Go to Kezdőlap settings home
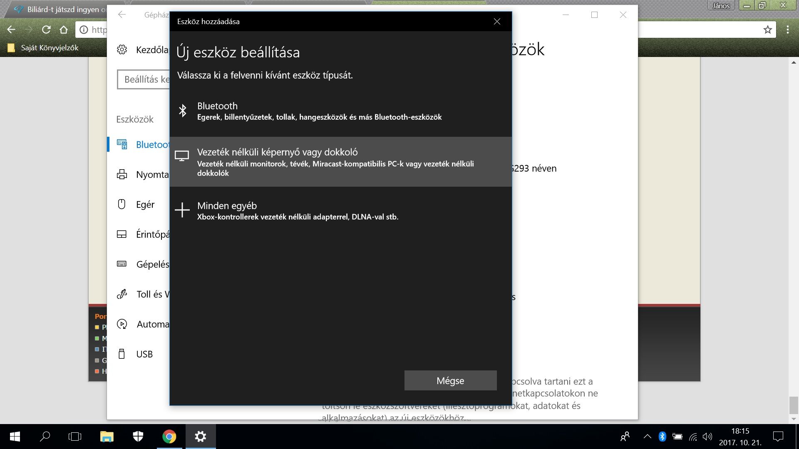 pyautogui.click(x=151, y=50)
